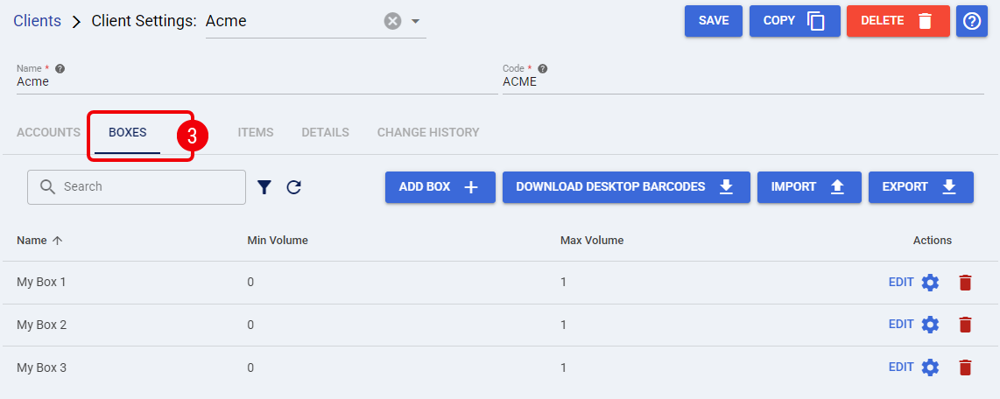
Task: Expand the Client Settings dropdown arrow
Action: pyautogui.click(x=415, y=21)
